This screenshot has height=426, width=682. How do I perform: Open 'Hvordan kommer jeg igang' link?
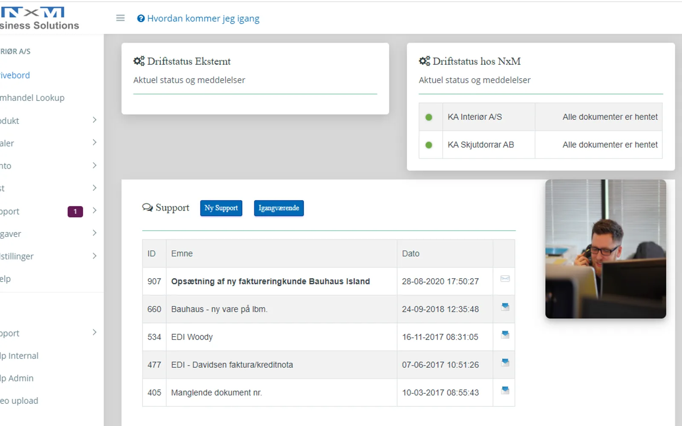pyautogui.click(x=203, y=18)
